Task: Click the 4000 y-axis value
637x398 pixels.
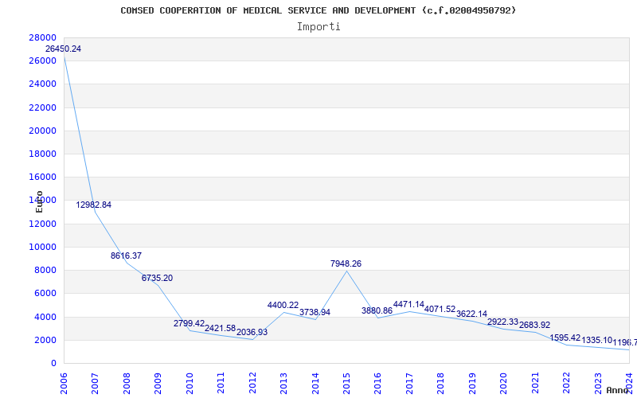Action: pyautogui.click(x=45, y=317)
